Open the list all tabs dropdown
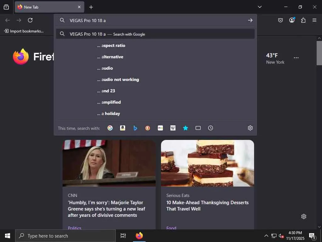Image resolution: width=322 pixels, height=242 pixels. tap(259, 7)
